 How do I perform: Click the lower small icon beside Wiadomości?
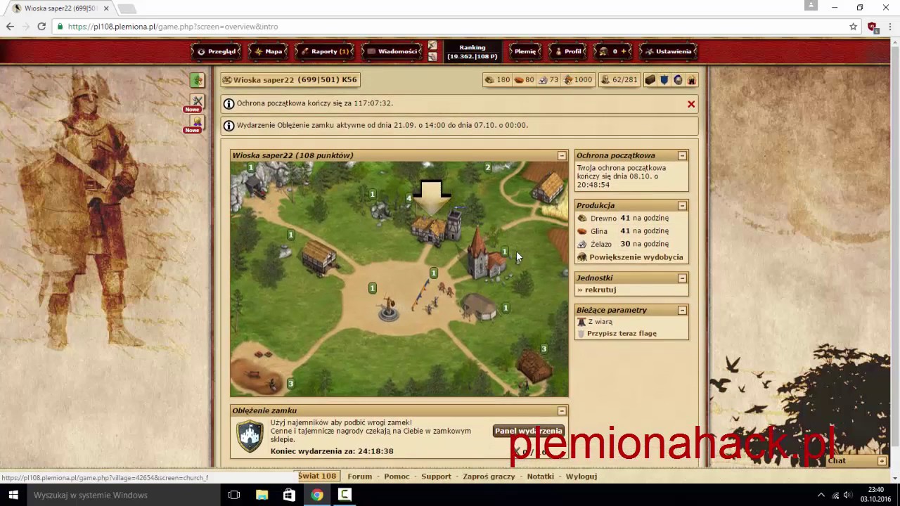click(432, 56)
